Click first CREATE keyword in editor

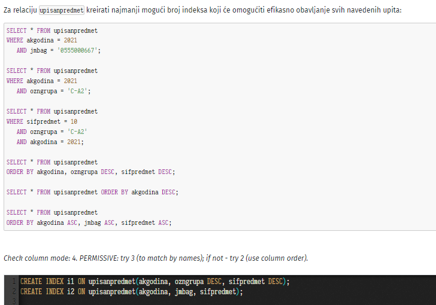tap(31, 282)
